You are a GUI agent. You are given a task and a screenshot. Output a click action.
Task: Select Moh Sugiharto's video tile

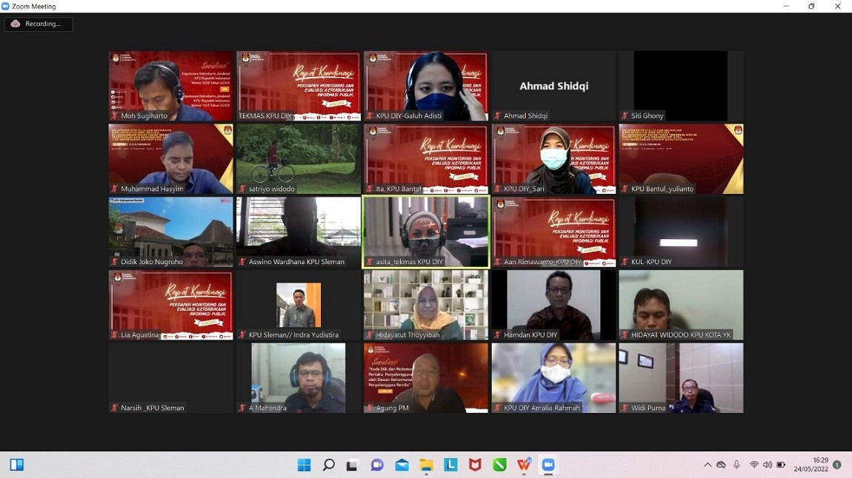click(170, 85)
